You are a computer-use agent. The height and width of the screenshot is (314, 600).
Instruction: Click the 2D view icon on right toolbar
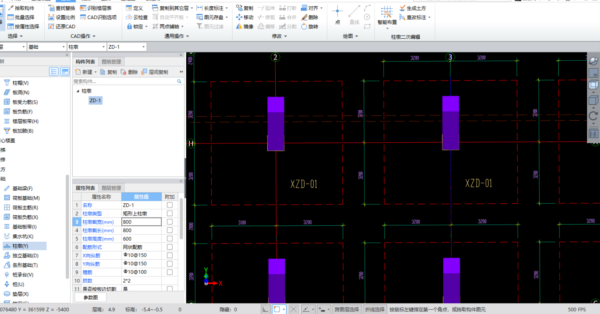coord(593,73)
